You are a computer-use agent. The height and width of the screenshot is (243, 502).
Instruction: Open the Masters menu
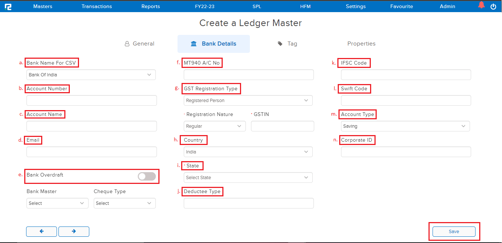(x=43, y=6)
